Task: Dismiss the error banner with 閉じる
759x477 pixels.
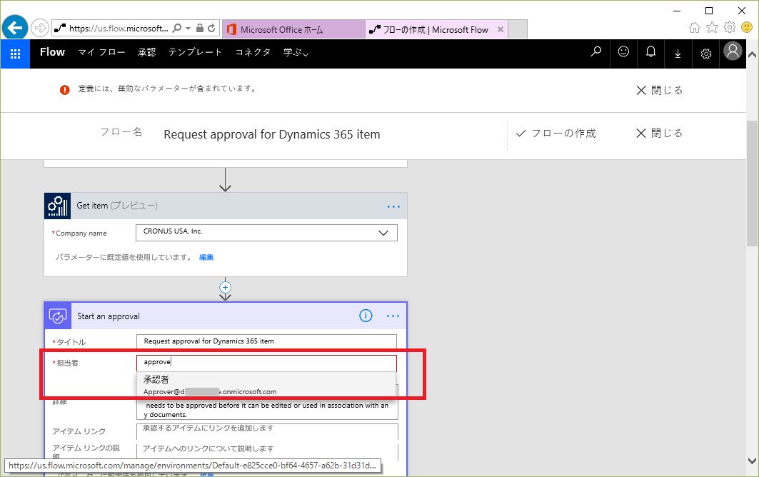Action: tap(659, 91)
